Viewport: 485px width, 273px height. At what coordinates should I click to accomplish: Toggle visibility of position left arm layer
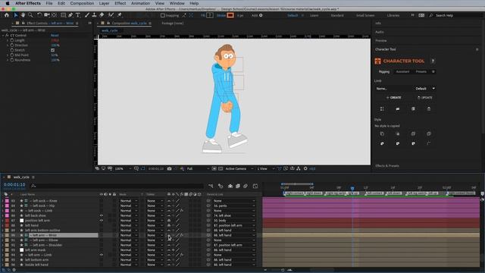point(101,221)
